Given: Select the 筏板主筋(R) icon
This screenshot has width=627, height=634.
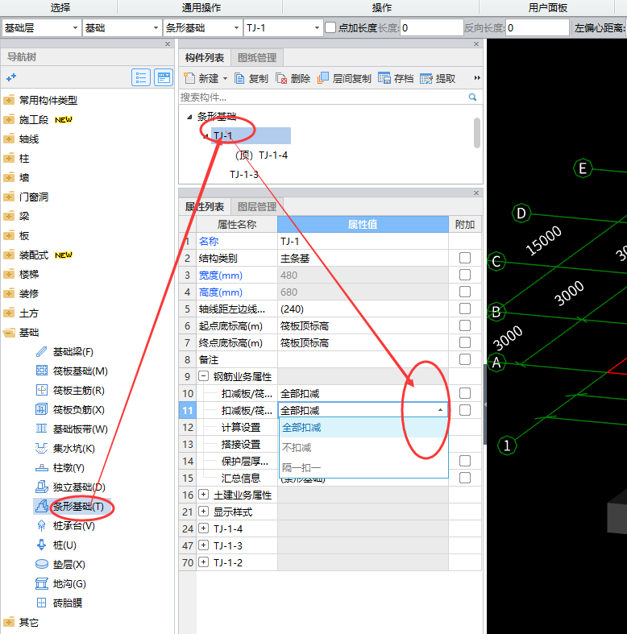Looking at the screenshot, I should [x=41, y=390].
